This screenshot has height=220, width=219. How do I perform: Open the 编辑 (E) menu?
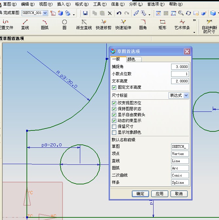click(x=28, y=4)
